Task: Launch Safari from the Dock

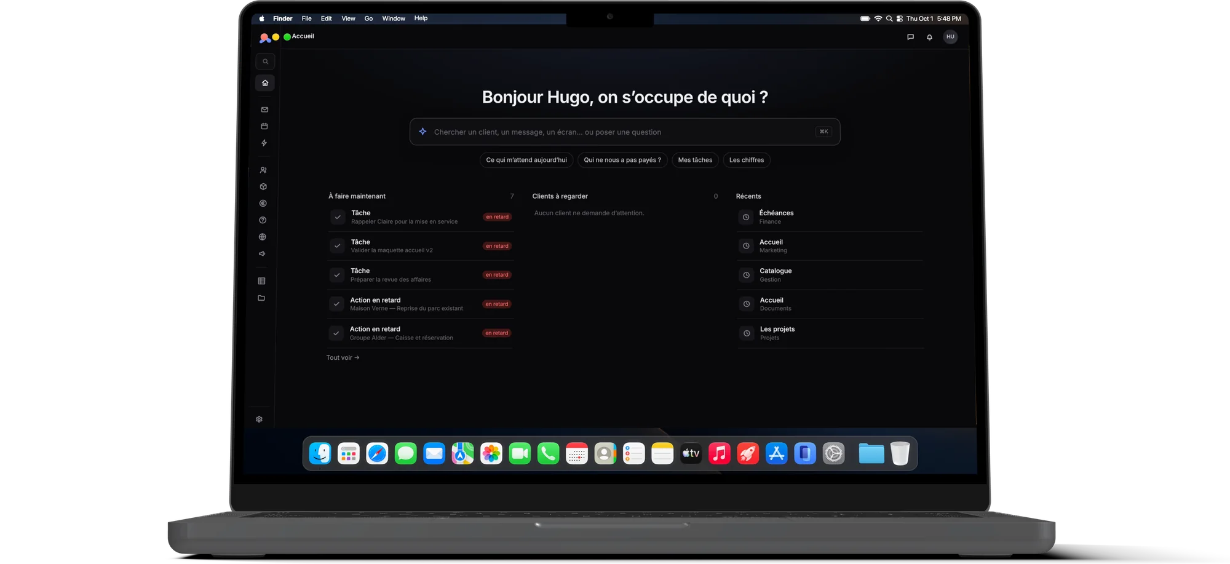Action: coord(377,454)
